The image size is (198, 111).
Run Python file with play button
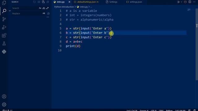click(179, 2)
